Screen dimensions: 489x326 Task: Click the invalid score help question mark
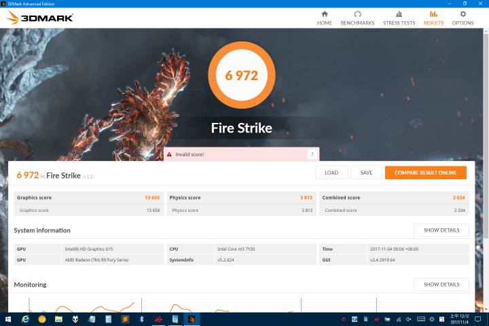(x=312, y=154)
